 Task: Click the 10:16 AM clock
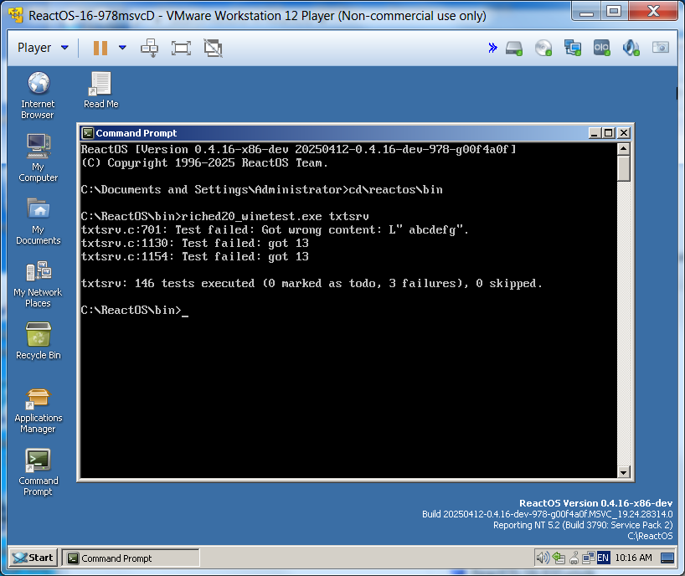(633, 558)
